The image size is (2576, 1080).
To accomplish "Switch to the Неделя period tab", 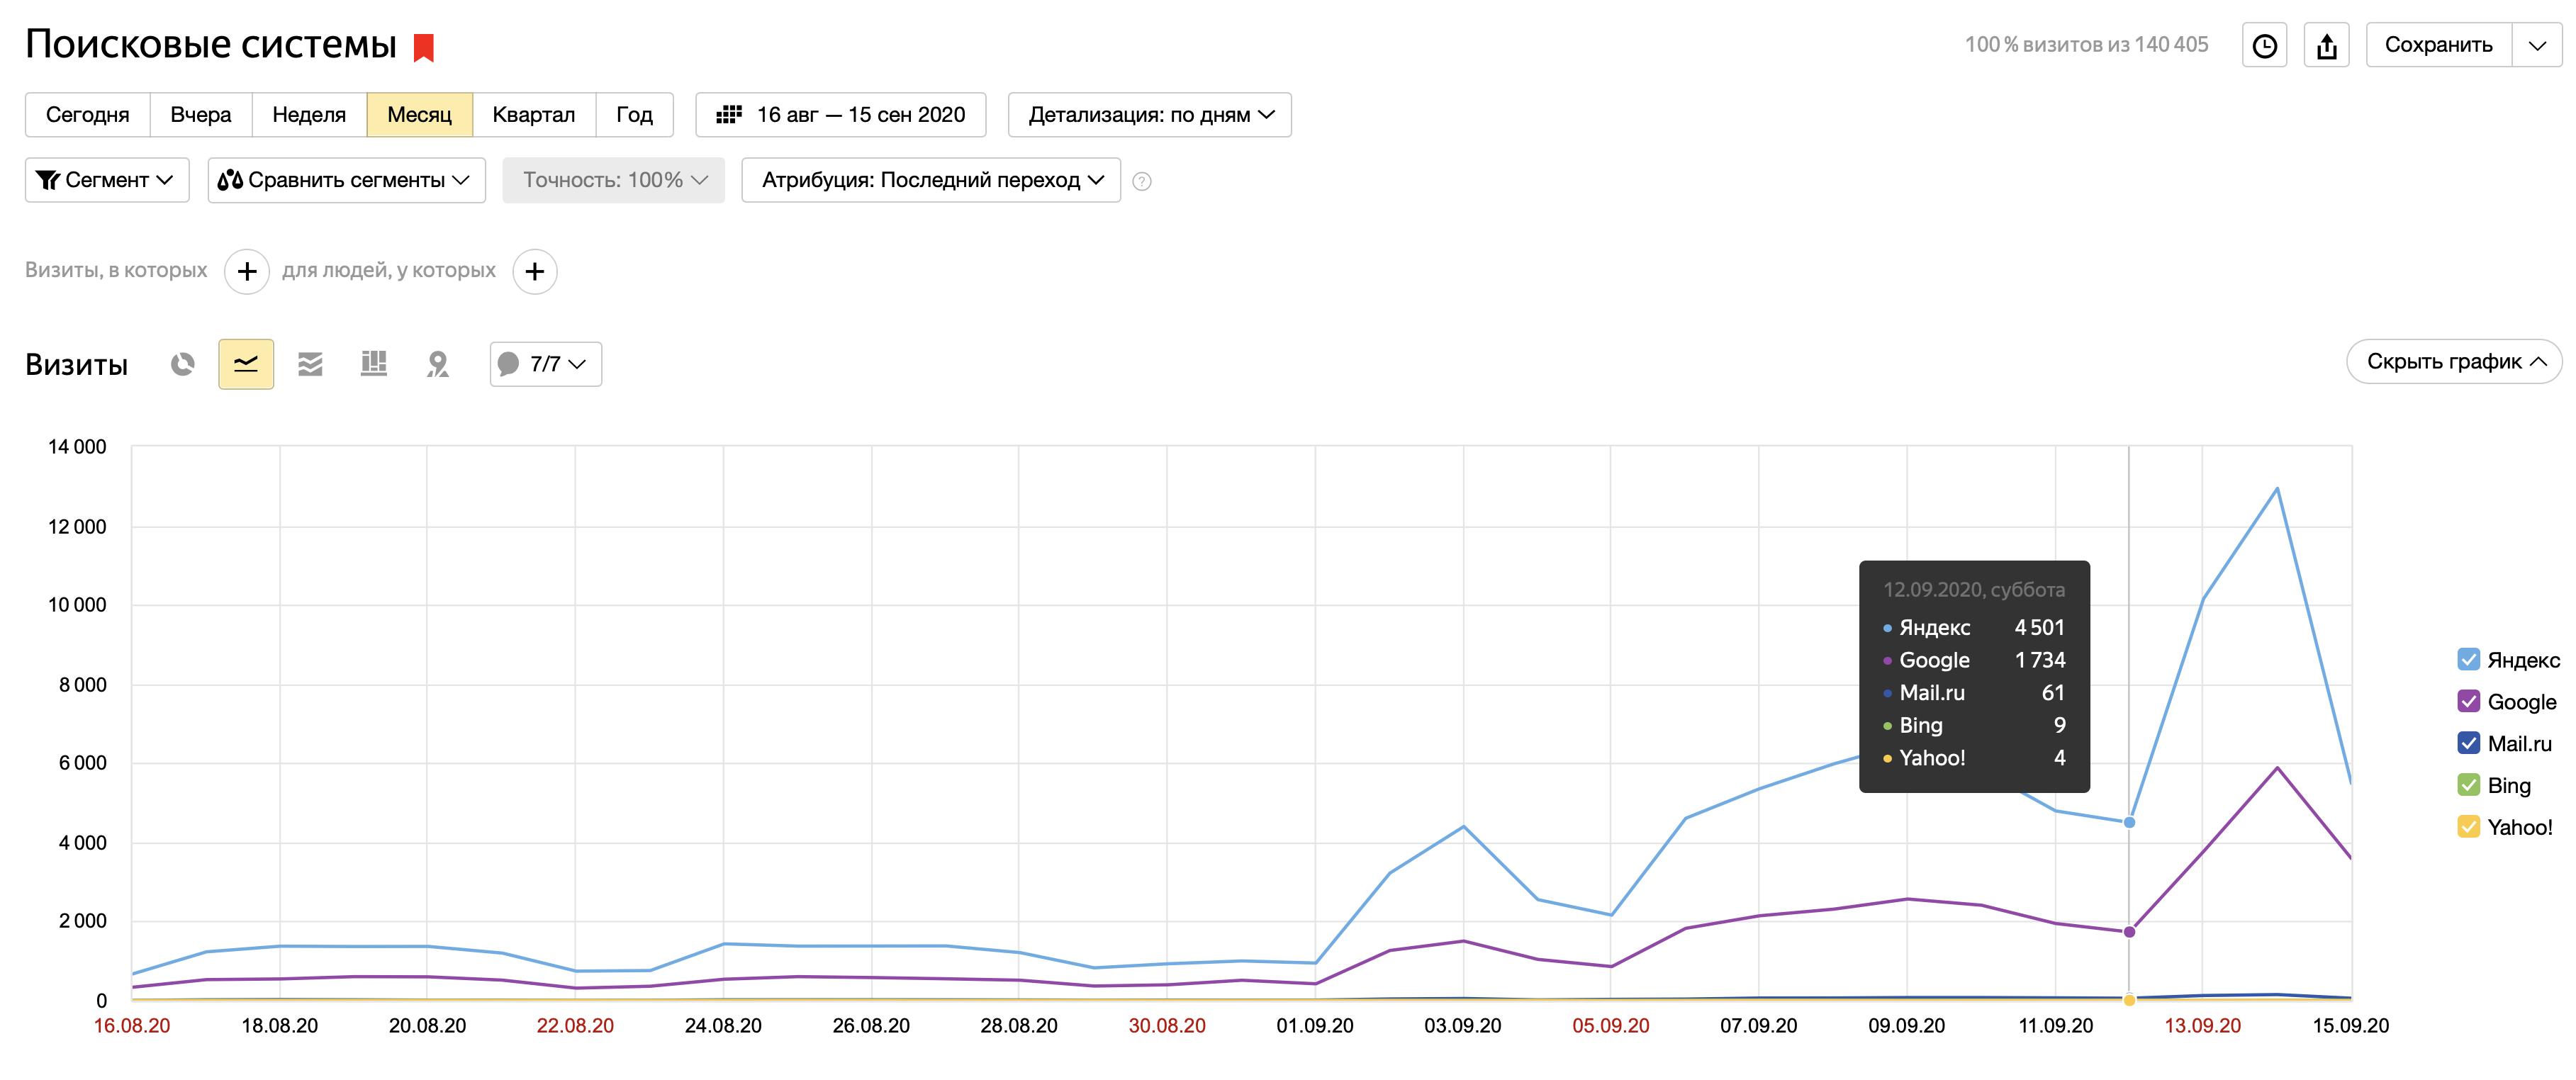I will tap(308, 115).
